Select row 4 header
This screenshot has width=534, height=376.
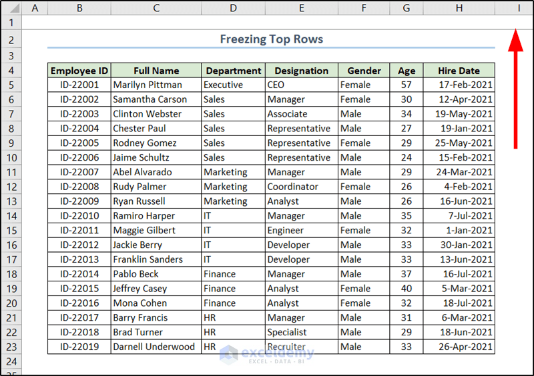[x=11, y=71]
